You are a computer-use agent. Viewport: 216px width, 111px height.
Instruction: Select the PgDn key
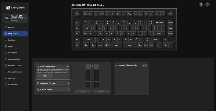pos(171,28)
